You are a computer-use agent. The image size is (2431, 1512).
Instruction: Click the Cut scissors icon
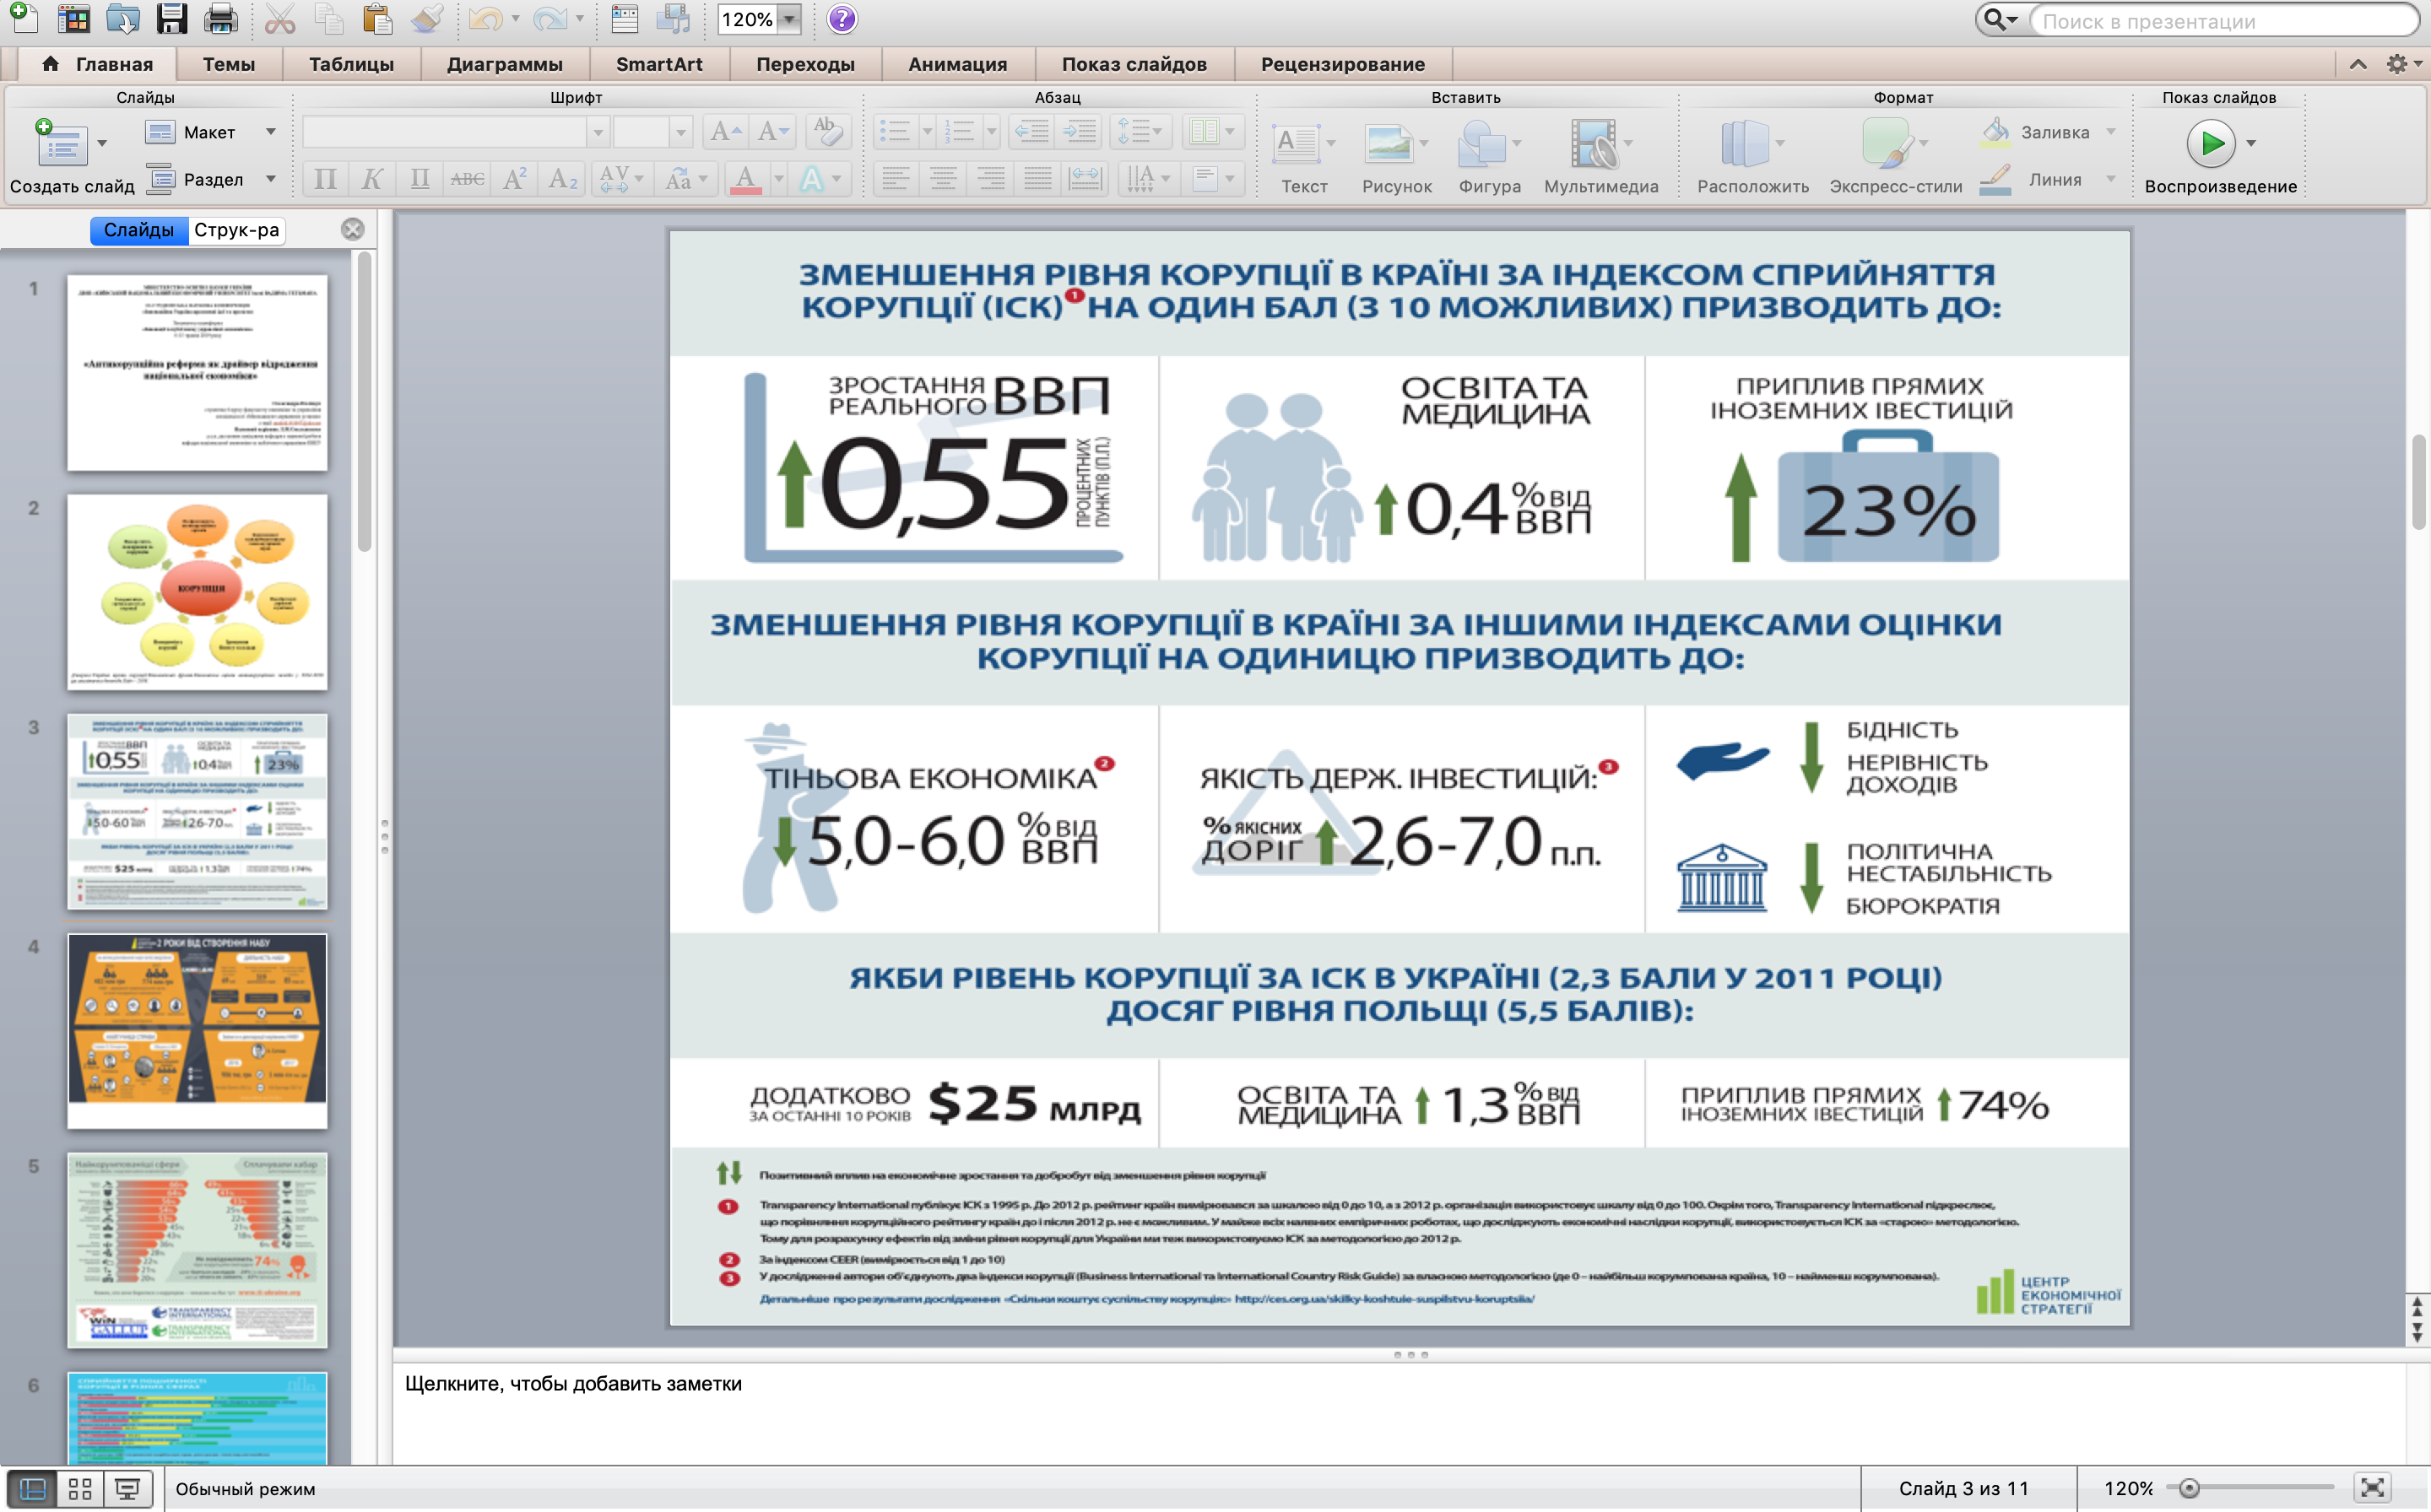[280, 18]
